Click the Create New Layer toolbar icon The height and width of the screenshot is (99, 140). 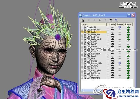pyautogui.click(x=83, y=20)
